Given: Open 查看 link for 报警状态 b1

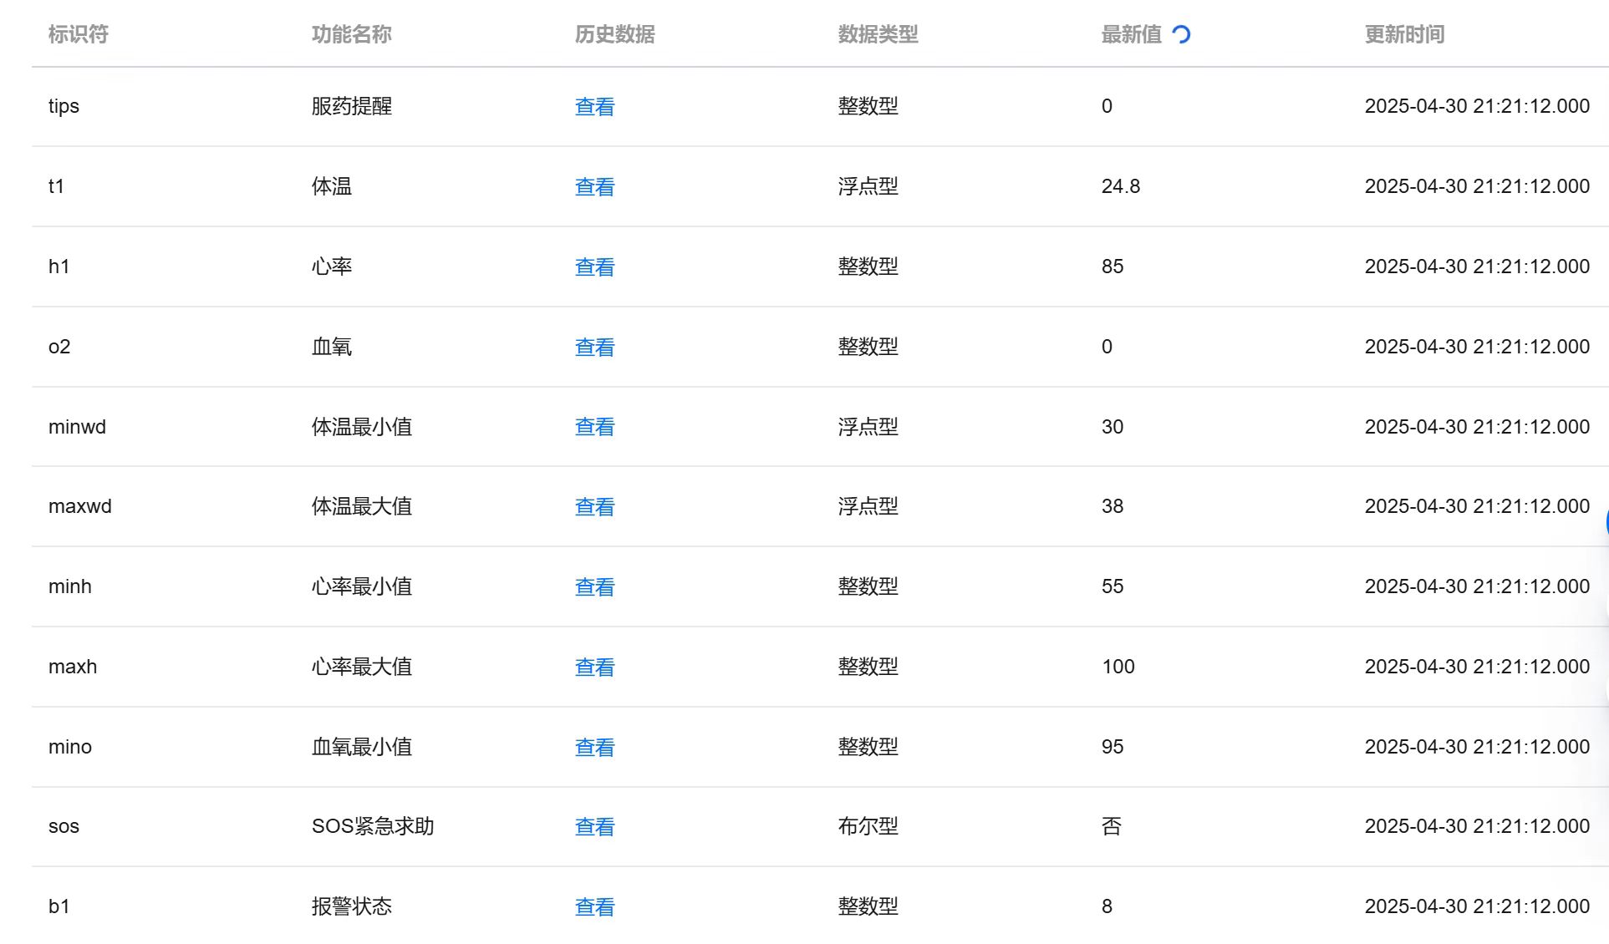Looking at the screenshot, I should [x=594, y=907].
